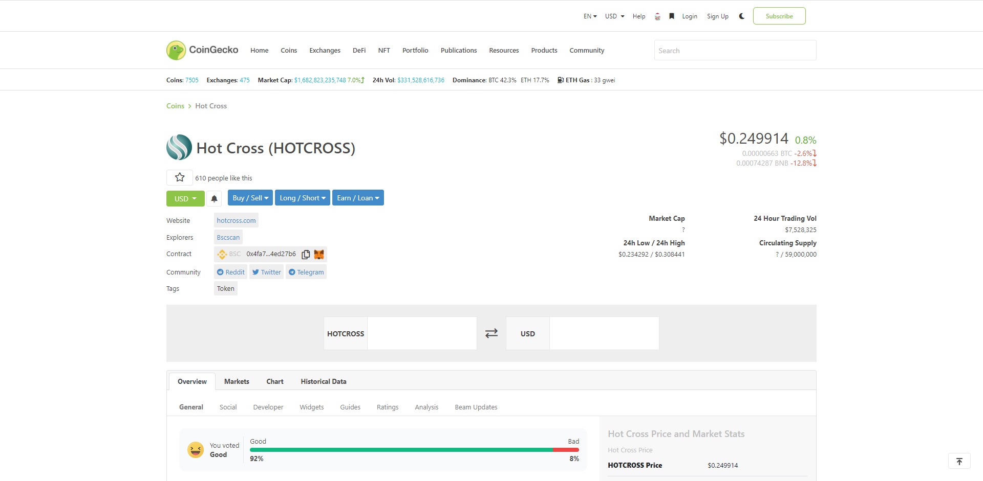Open the Social sub-tab
Viewport: 983px width, 481px height.
click(228, 407)
